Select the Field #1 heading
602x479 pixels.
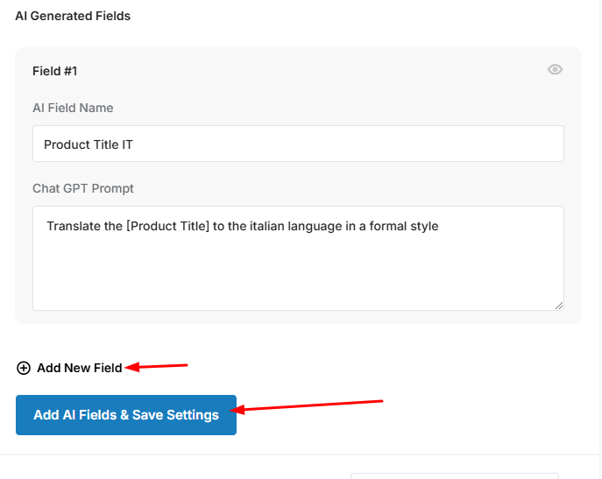click(x=55, y=71)
